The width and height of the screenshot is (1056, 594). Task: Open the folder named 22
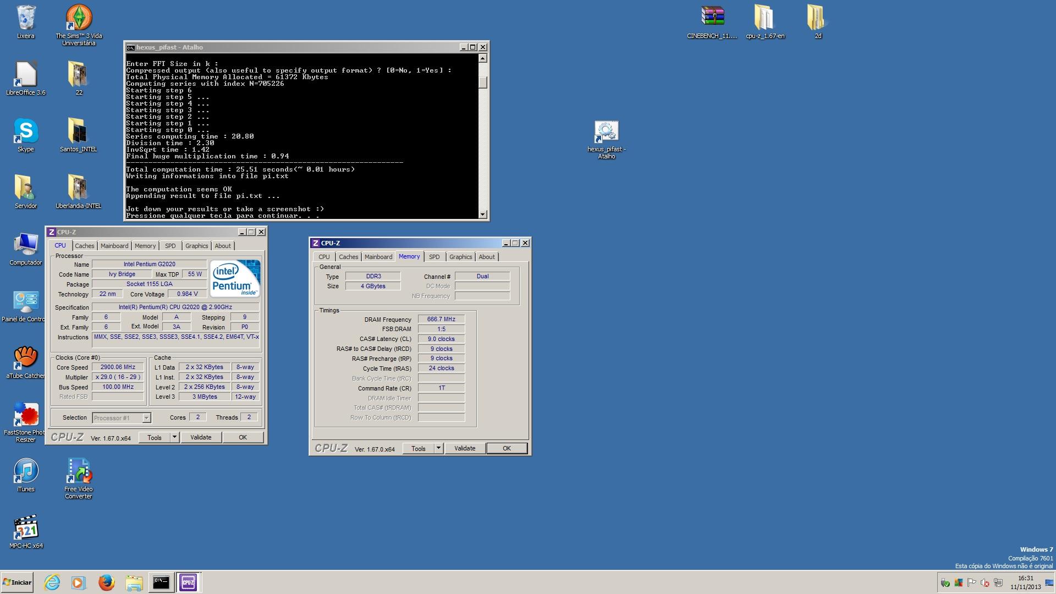tap(79, 78)
